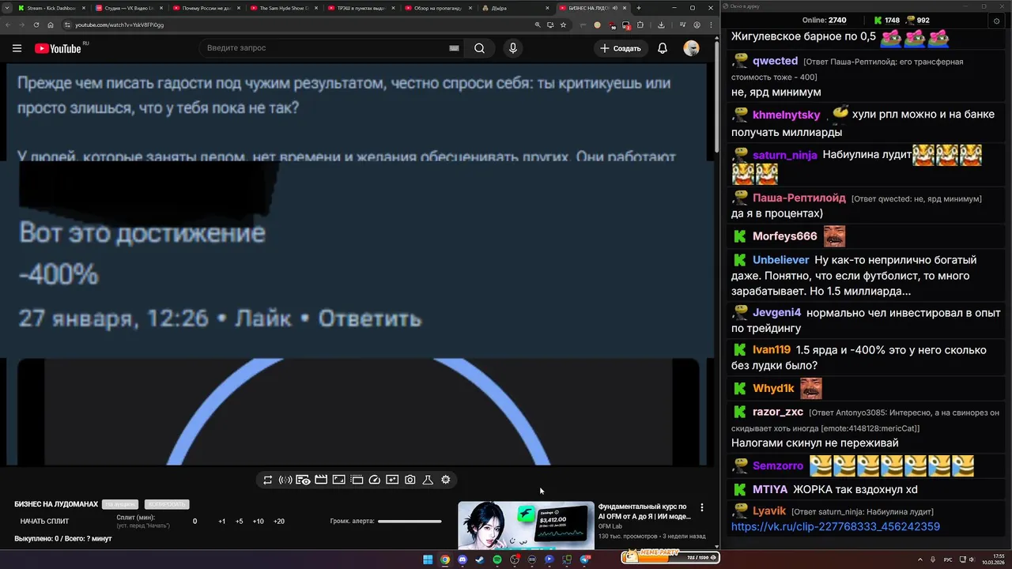Image resolution: width=1012 pixels, height=569 pixels.
Task: Bookmark this page with the star icon
Action: pyautogui.click(x=563, y=24)
